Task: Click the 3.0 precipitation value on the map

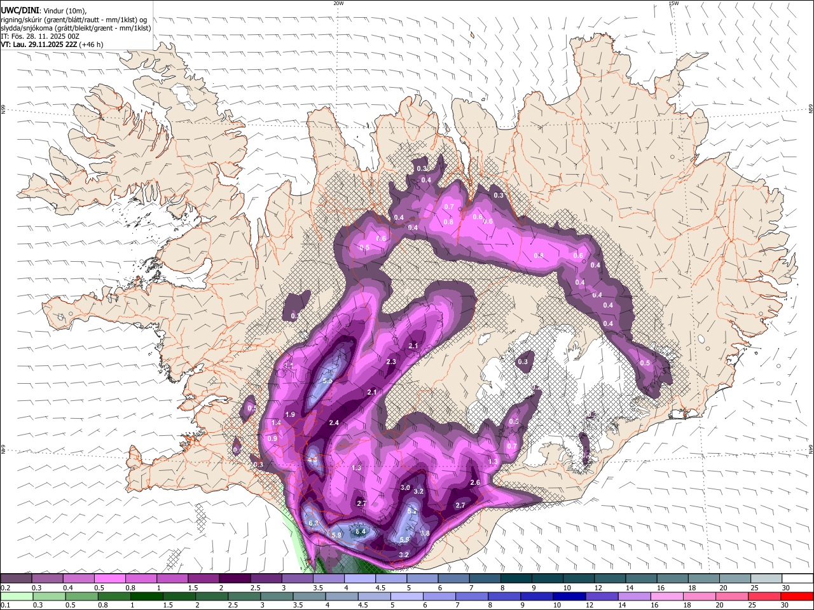Action: pyautogui.click(x=405, y=487)
